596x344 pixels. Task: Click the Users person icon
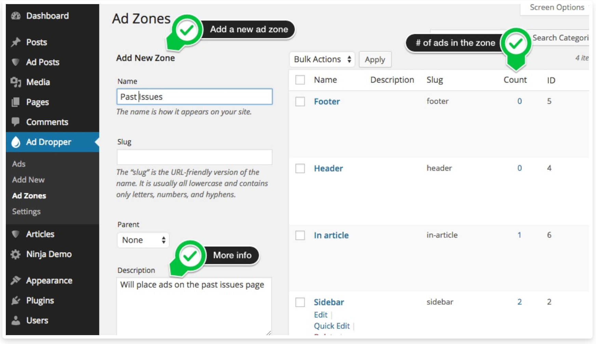(x=16, y=320)
